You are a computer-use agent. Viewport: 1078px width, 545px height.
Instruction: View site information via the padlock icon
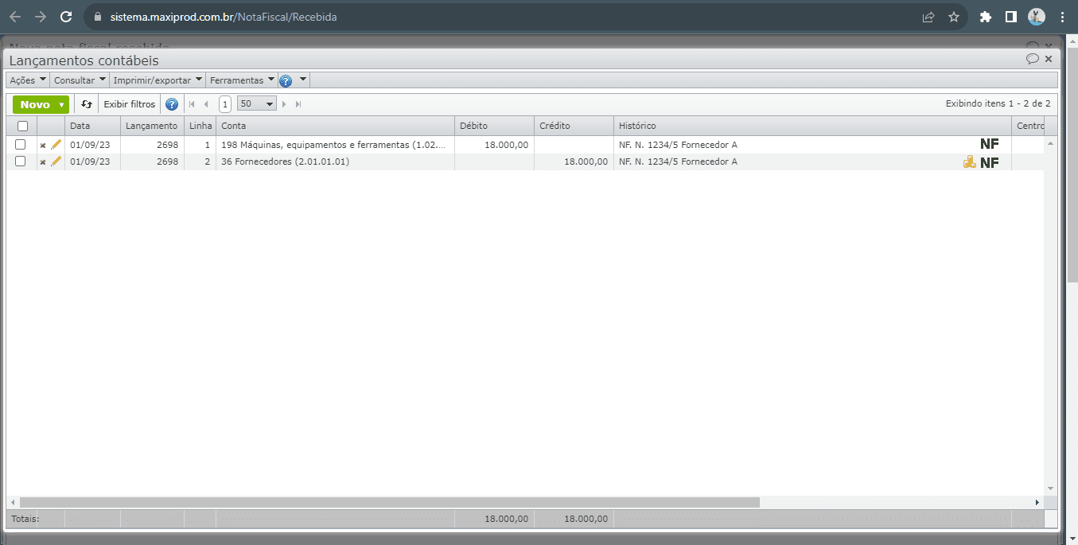[98, 17]
